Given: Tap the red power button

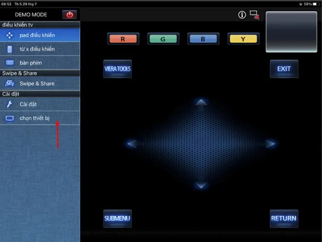Looking at the screenshot, I should click(70, 15).
